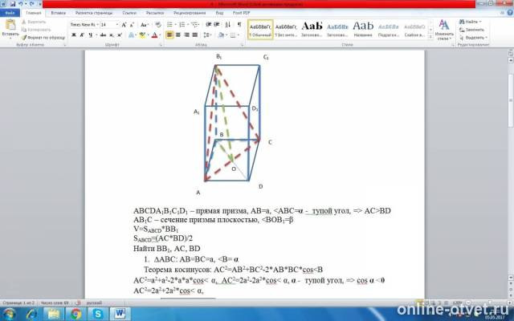Viewport: 514px width, 321px height.
Task: Click the sort A-Z icon
Action: 228,25
